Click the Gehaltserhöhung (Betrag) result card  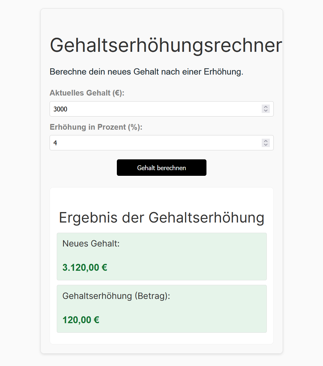point(161,309)
